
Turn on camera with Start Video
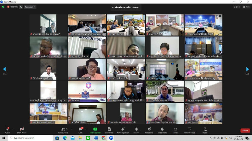[x=22, y=130]
